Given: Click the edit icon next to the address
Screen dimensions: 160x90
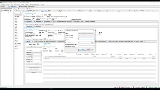Looking at the screenshot, I should click(50, 15).
